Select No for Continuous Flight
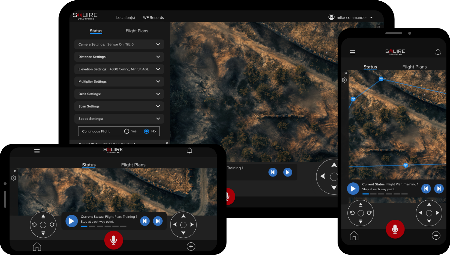 [x=146, y=131]
